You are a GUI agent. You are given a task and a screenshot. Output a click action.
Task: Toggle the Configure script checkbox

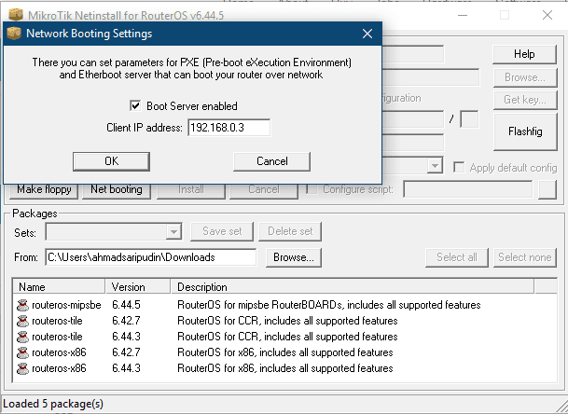(x=312, y=189)
